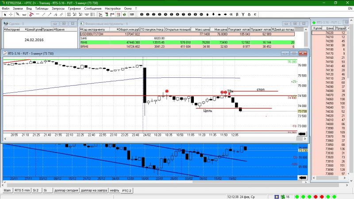Click the right arrow of the RTS chart scrollbar
The height and width of the screenshot is (199, 354).
coord(305,139)
